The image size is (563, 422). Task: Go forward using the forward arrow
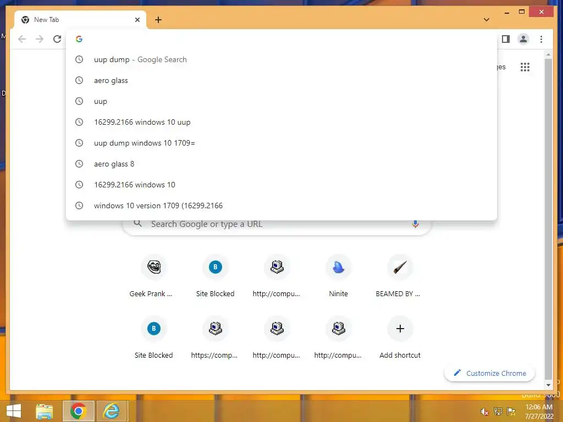pyautogui.click(x=40, y=39)
